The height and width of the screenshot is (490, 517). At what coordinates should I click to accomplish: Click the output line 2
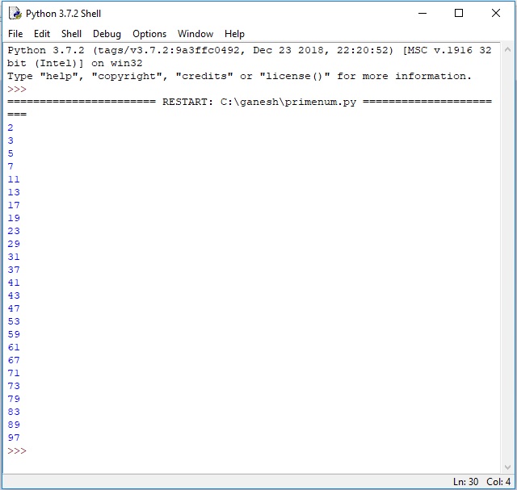[x=11, y=128]
